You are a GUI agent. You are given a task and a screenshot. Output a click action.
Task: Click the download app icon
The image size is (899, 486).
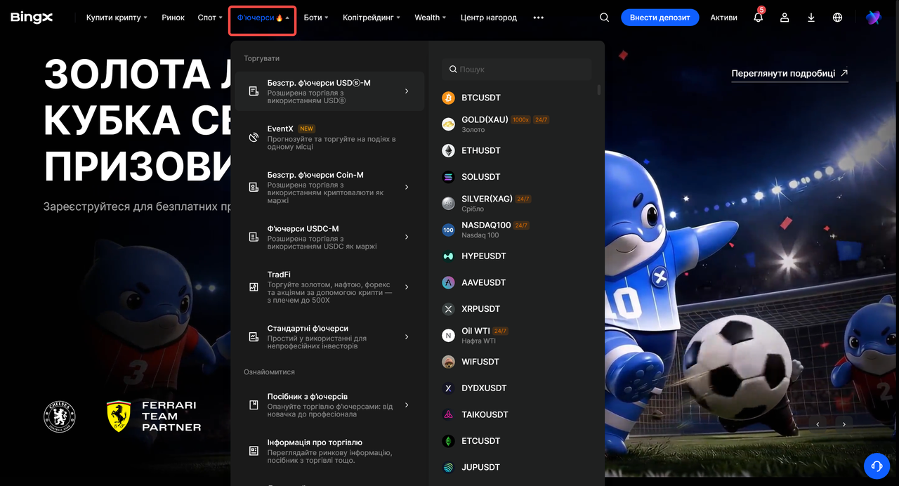click(811, 18)
